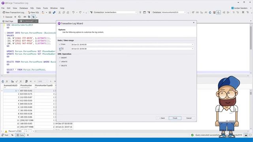Screen dimensions: 253x142
Task: Toggle the To date checkbox
Action: click(60, 49)
